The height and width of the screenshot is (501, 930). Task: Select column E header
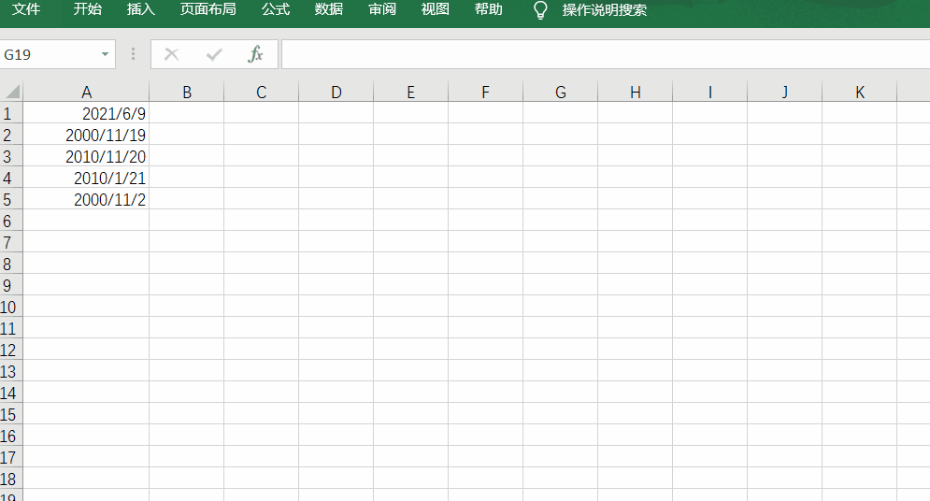tap(411, 92)
